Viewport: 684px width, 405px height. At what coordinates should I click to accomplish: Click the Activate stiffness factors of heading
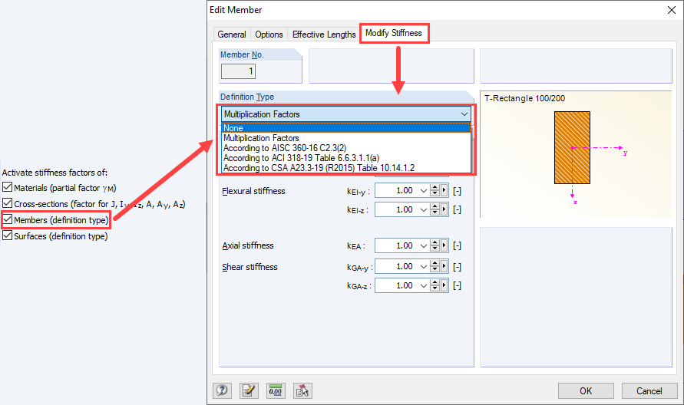(x=55, y=173)
